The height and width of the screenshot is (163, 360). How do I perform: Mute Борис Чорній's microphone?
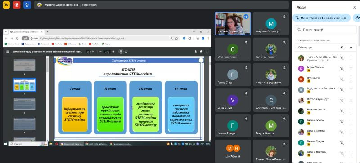[x=342, y=69]
